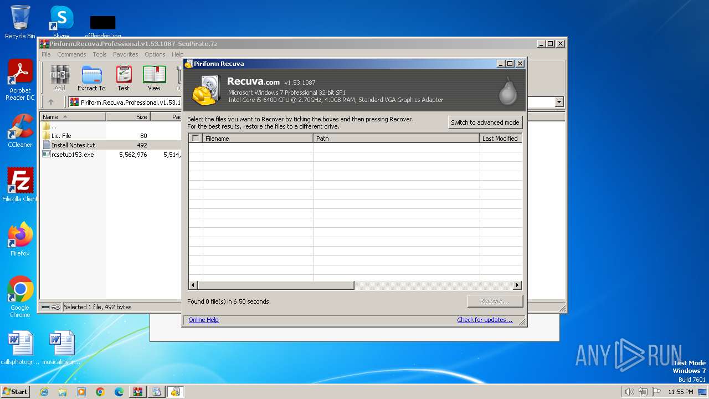Click the Recuva pear logo
This screenshot has width=709, height=399.
508,91
